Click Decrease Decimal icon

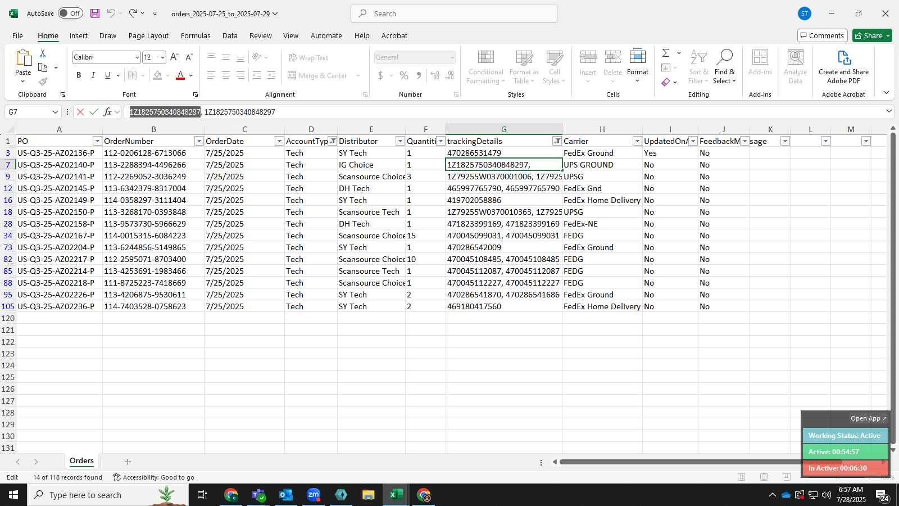coord(450,75)
